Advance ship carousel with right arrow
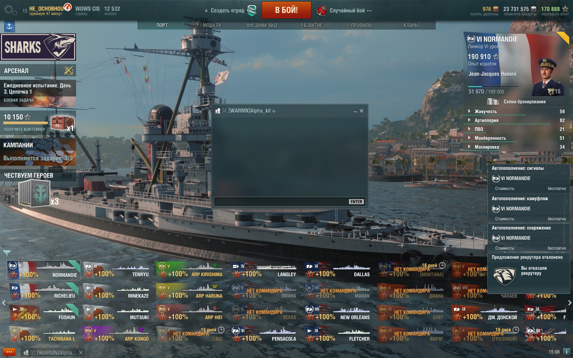The height and width of the screenshot is (358, 573). point(569,303)
